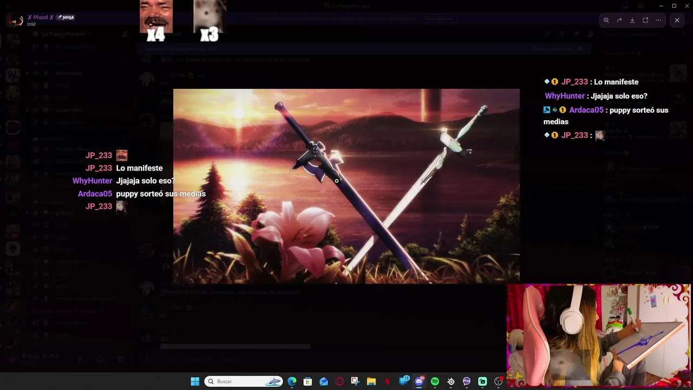Screen dimensions: 693x390
Task: Open the Windows Start menu
Action: pyautogui.click(x=195, y=381)
